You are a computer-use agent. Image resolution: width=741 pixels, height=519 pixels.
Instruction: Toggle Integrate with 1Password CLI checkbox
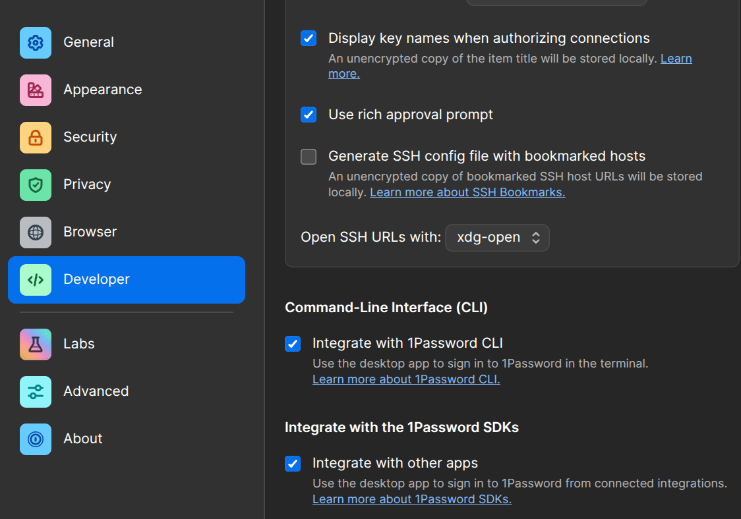293,344
